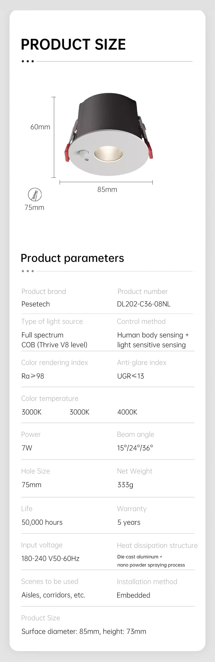Click the 7W power value
Screen dimensions: 215x662
pos(27,448)
